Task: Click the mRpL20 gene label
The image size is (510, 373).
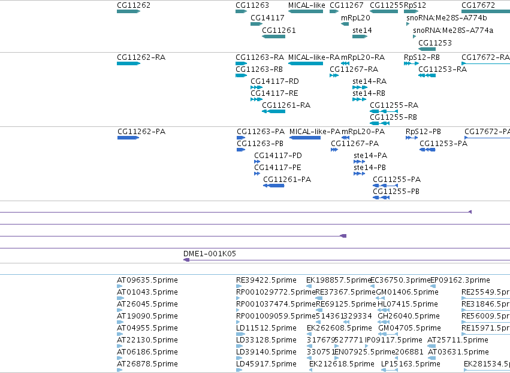Action: point(355,17)
